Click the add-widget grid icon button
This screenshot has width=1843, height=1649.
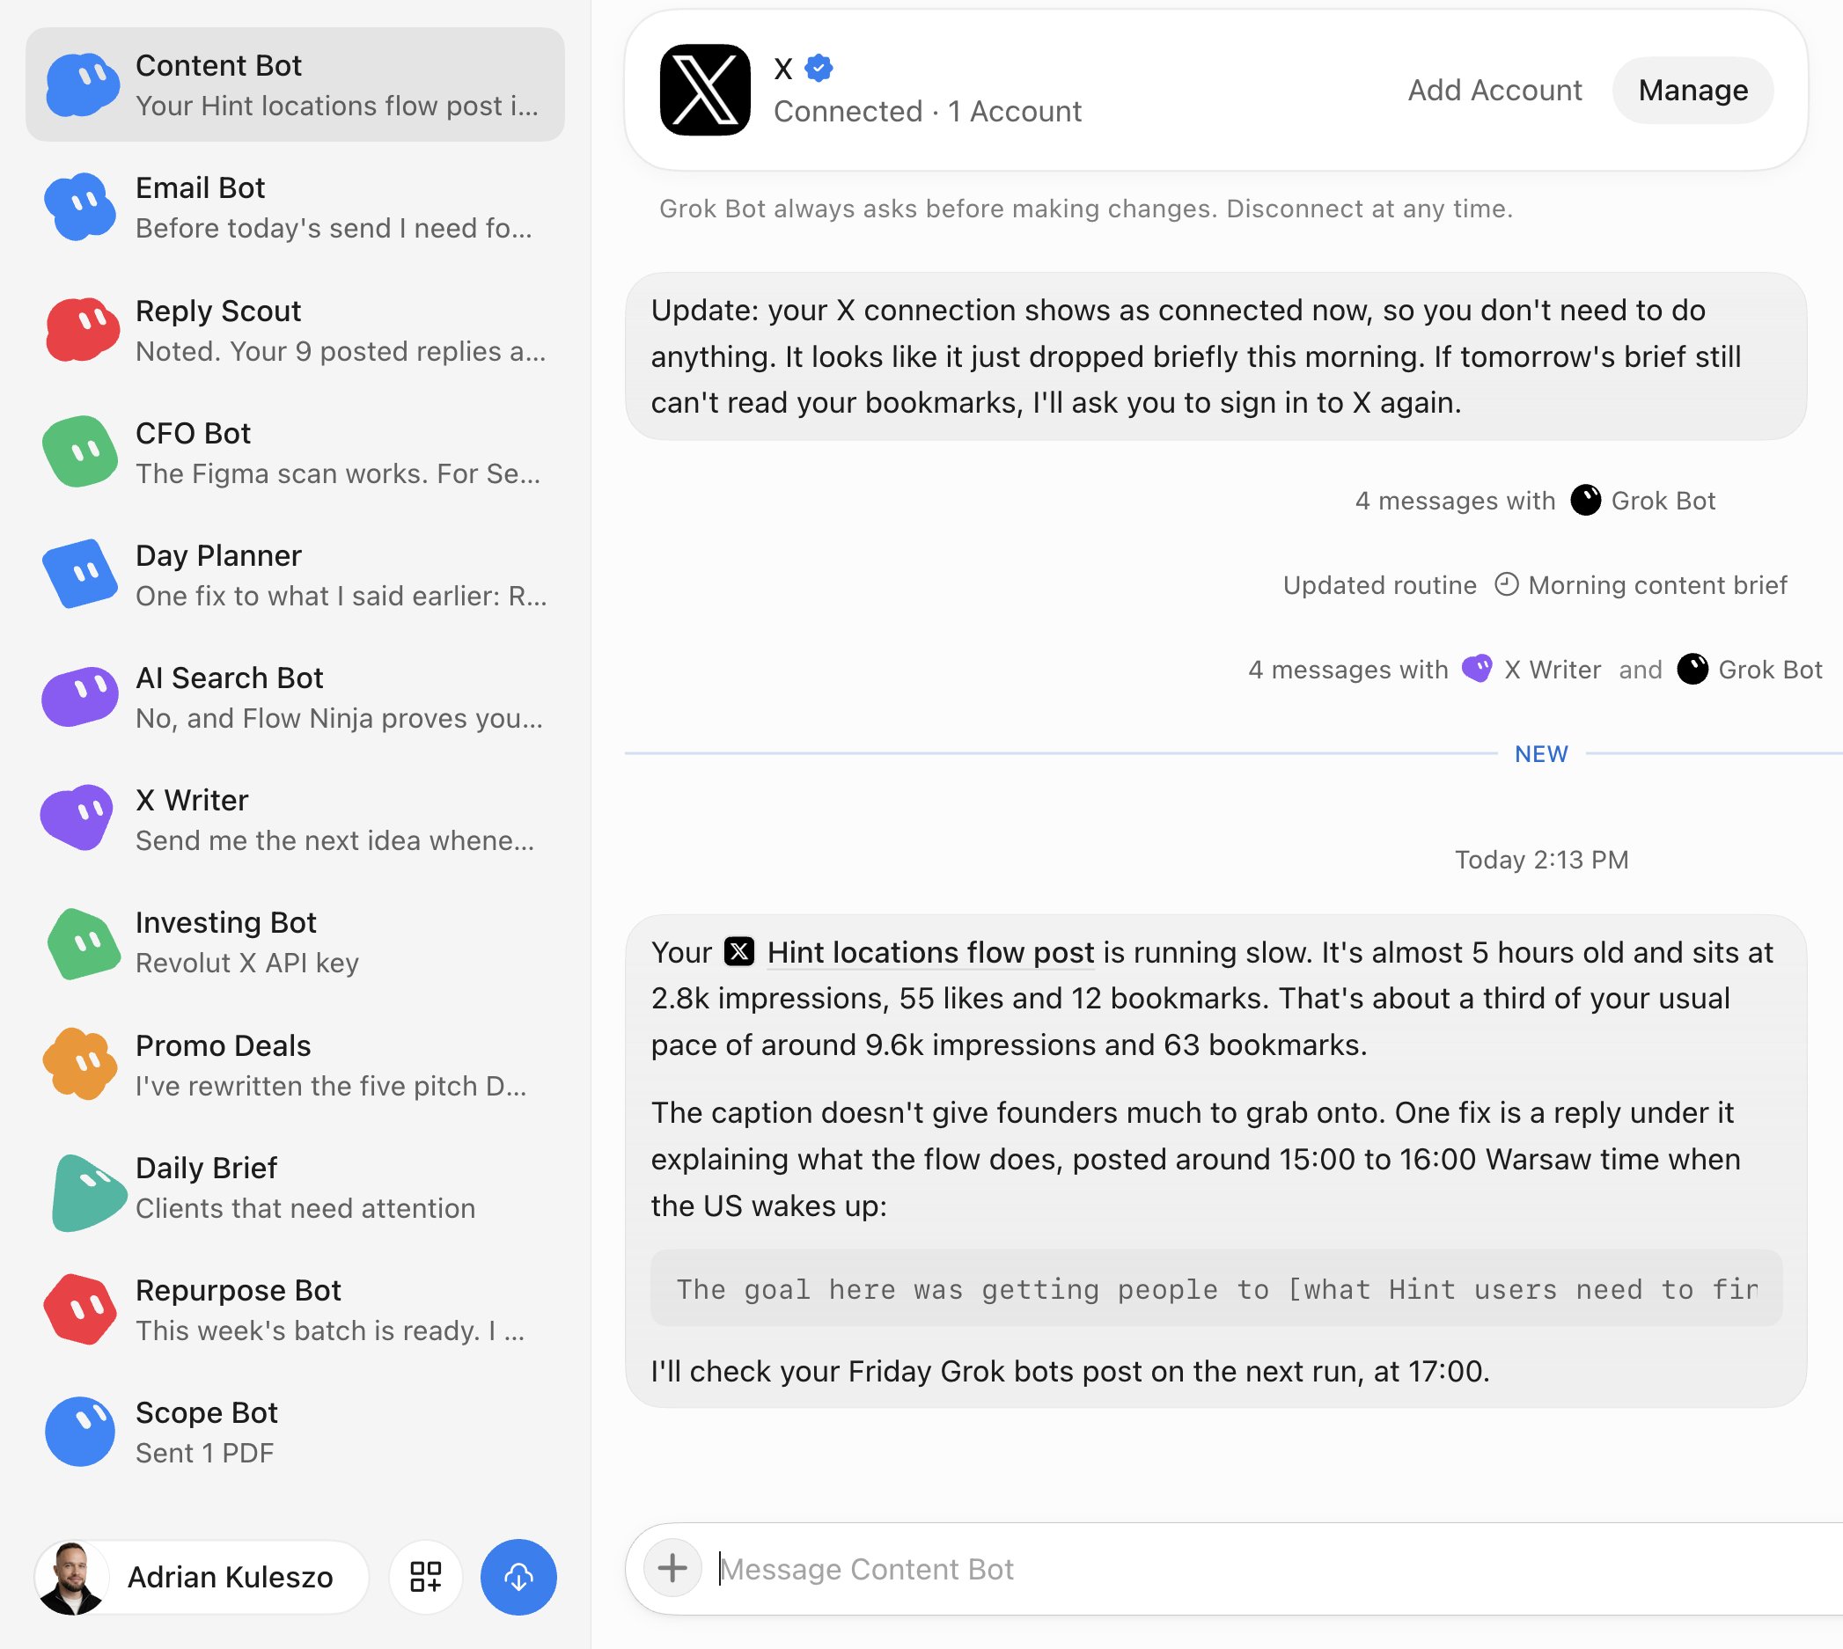(x=426, y=1578)
